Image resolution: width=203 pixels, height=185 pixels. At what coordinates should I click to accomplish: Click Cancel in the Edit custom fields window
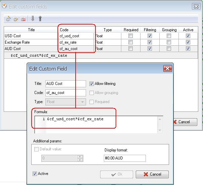[x=185, y=122]
